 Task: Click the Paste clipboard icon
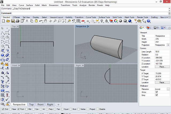tap(36, 21)
